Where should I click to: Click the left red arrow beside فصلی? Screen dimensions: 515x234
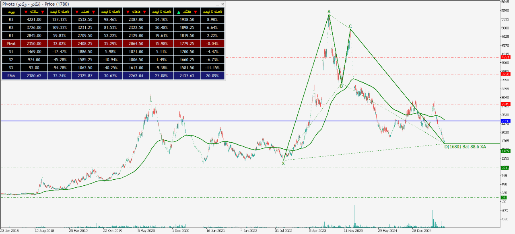point(77,12)
